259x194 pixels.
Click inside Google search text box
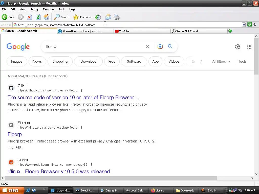94,46
